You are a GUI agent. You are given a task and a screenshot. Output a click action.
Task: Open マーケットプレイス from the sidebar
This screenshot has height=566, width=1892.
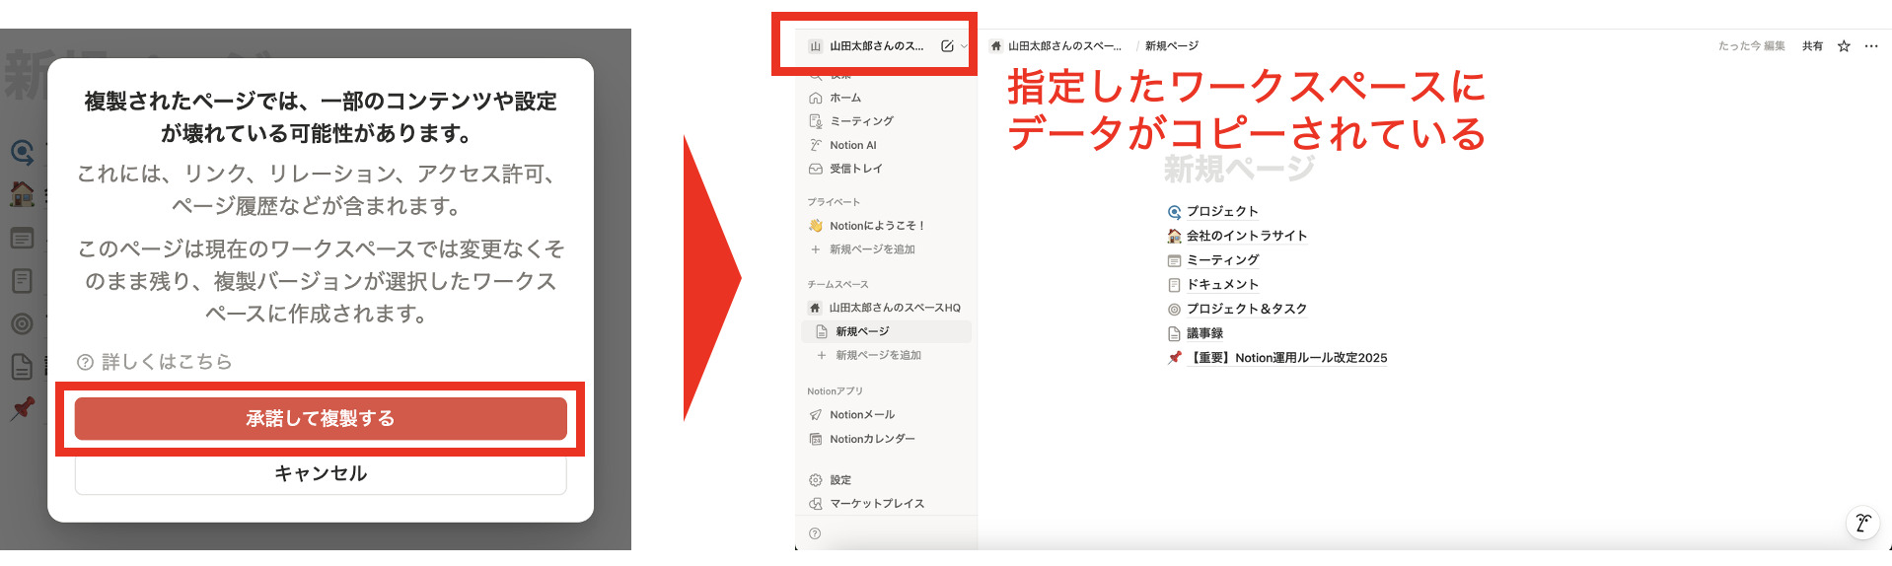point(886,504)
